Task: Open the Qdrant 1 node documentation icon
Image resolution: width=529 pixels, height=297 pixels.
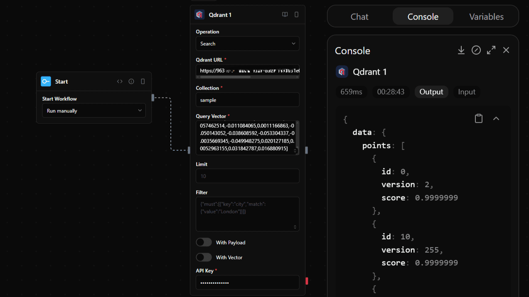Action: (285, 14)
